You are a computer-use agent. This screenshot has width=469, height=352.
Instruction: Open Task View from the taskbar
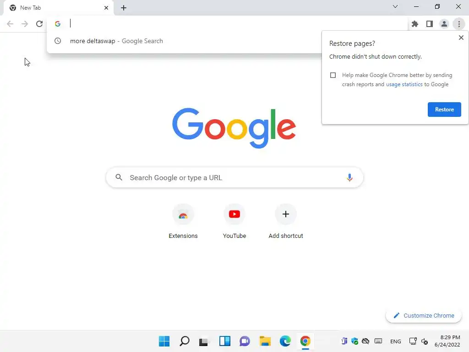point(204,341)
